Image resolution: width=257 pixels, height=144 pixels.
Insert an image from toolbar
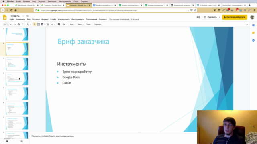click(x=42, y=24)
